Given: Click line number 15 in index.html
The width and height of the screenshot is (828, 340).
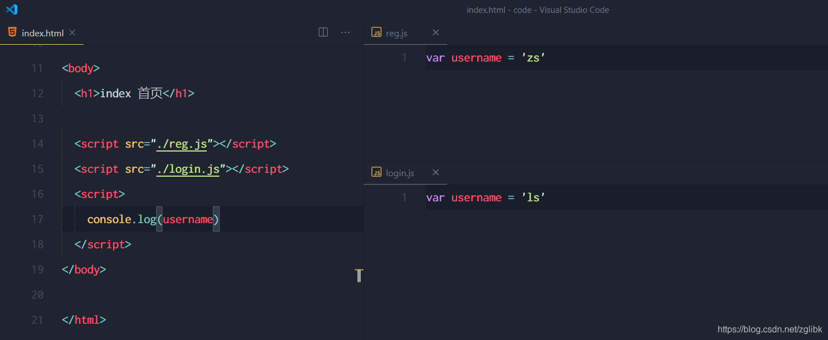Looking at the screenshot, I should (x=37, y=169).
